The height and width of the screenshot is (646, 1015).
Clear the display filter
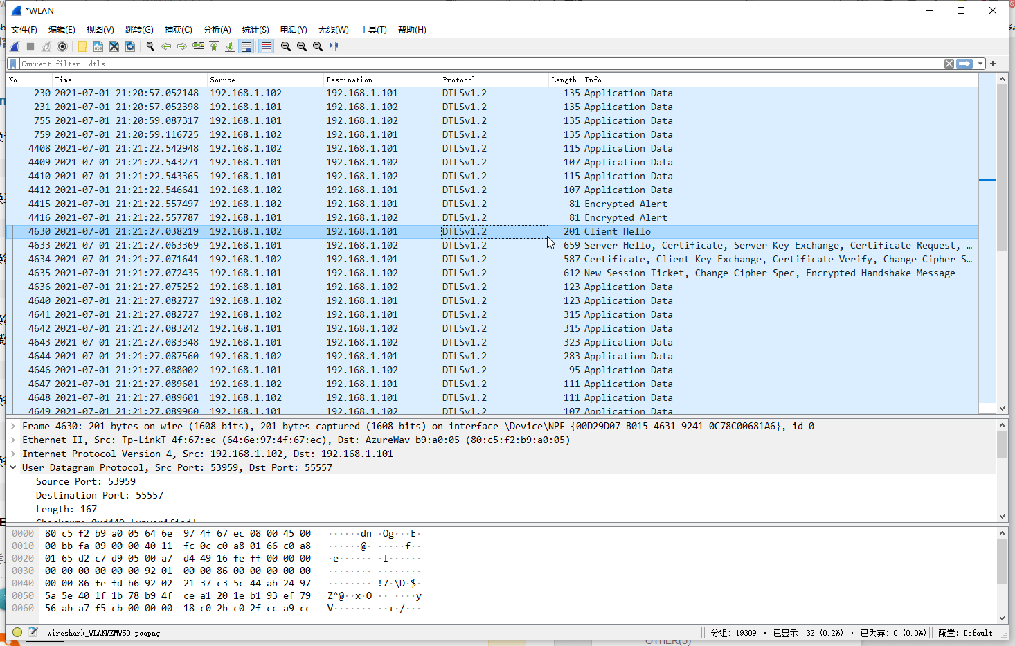pos(949,64)
